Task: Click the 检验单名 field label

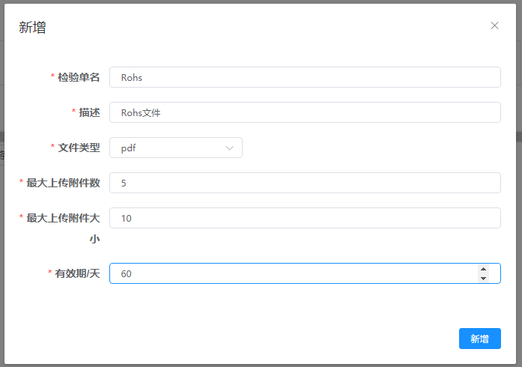Action: click(x=79, y=77)
